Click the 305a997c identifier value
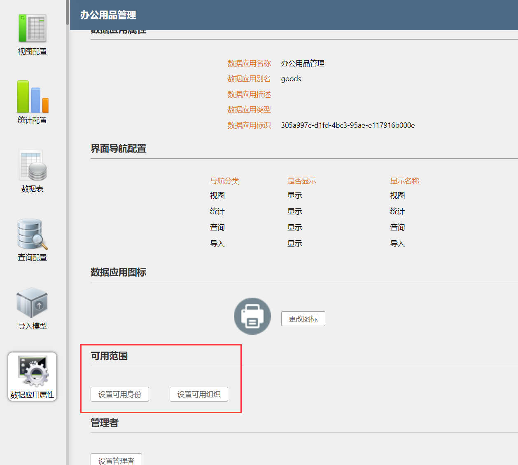 pyautogui.click(x=348, y=125)
